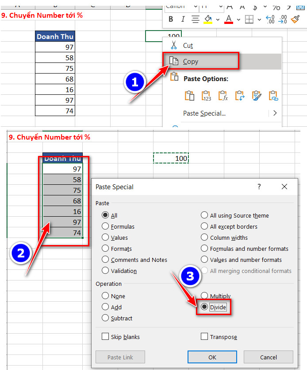Click the yellow fill color bucket
This screenshot has height=370, width=307.
point(208,19)
